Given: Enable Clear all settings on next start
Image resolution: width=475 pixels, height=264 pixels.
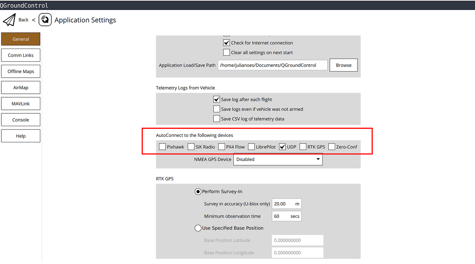Looking at the screenshot, I should [x=226, y=53].
